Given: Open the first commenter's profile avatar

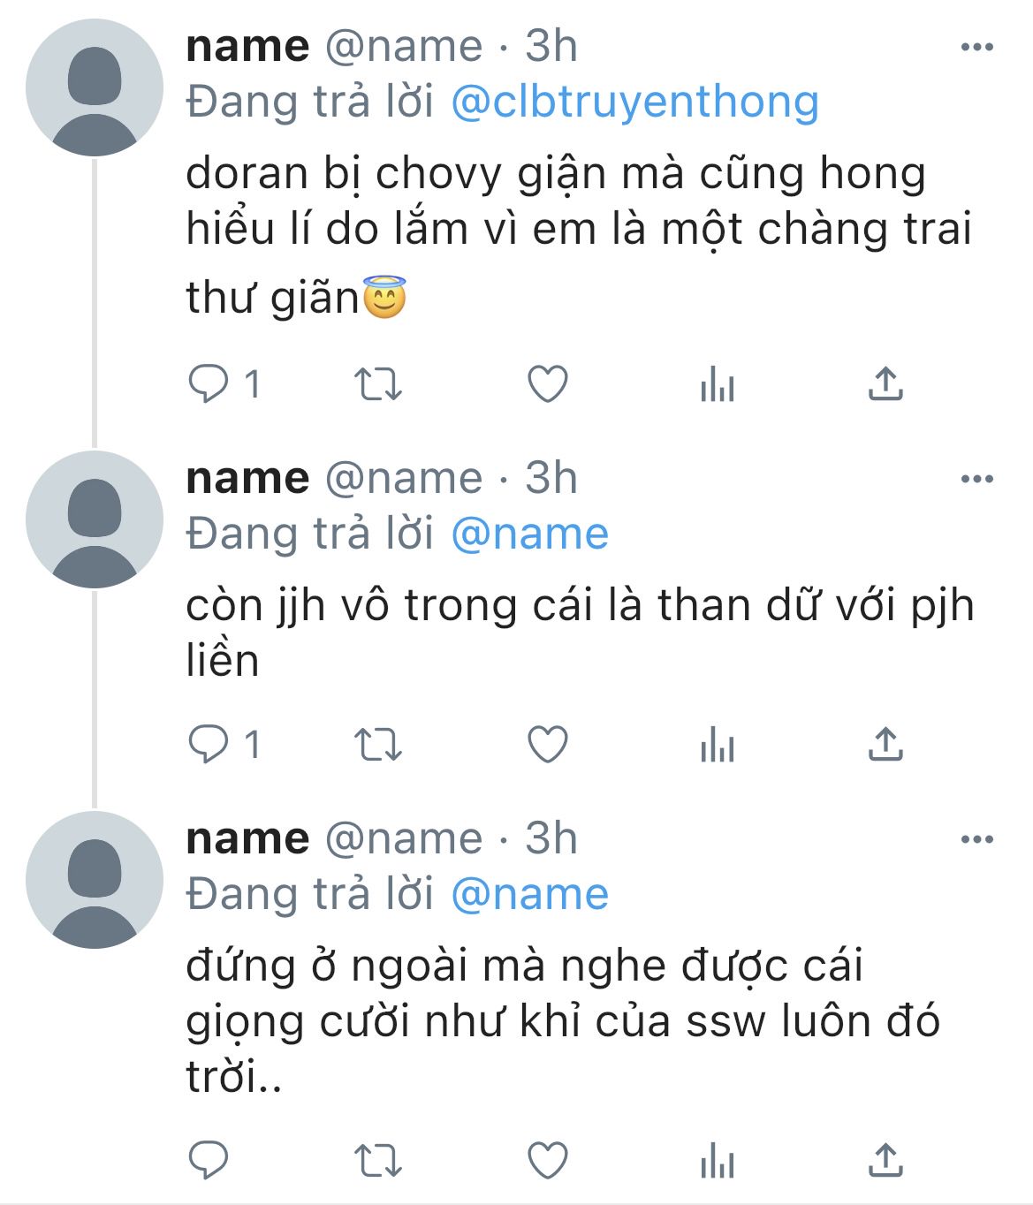Looking at the screenshot, I should 95,87.
